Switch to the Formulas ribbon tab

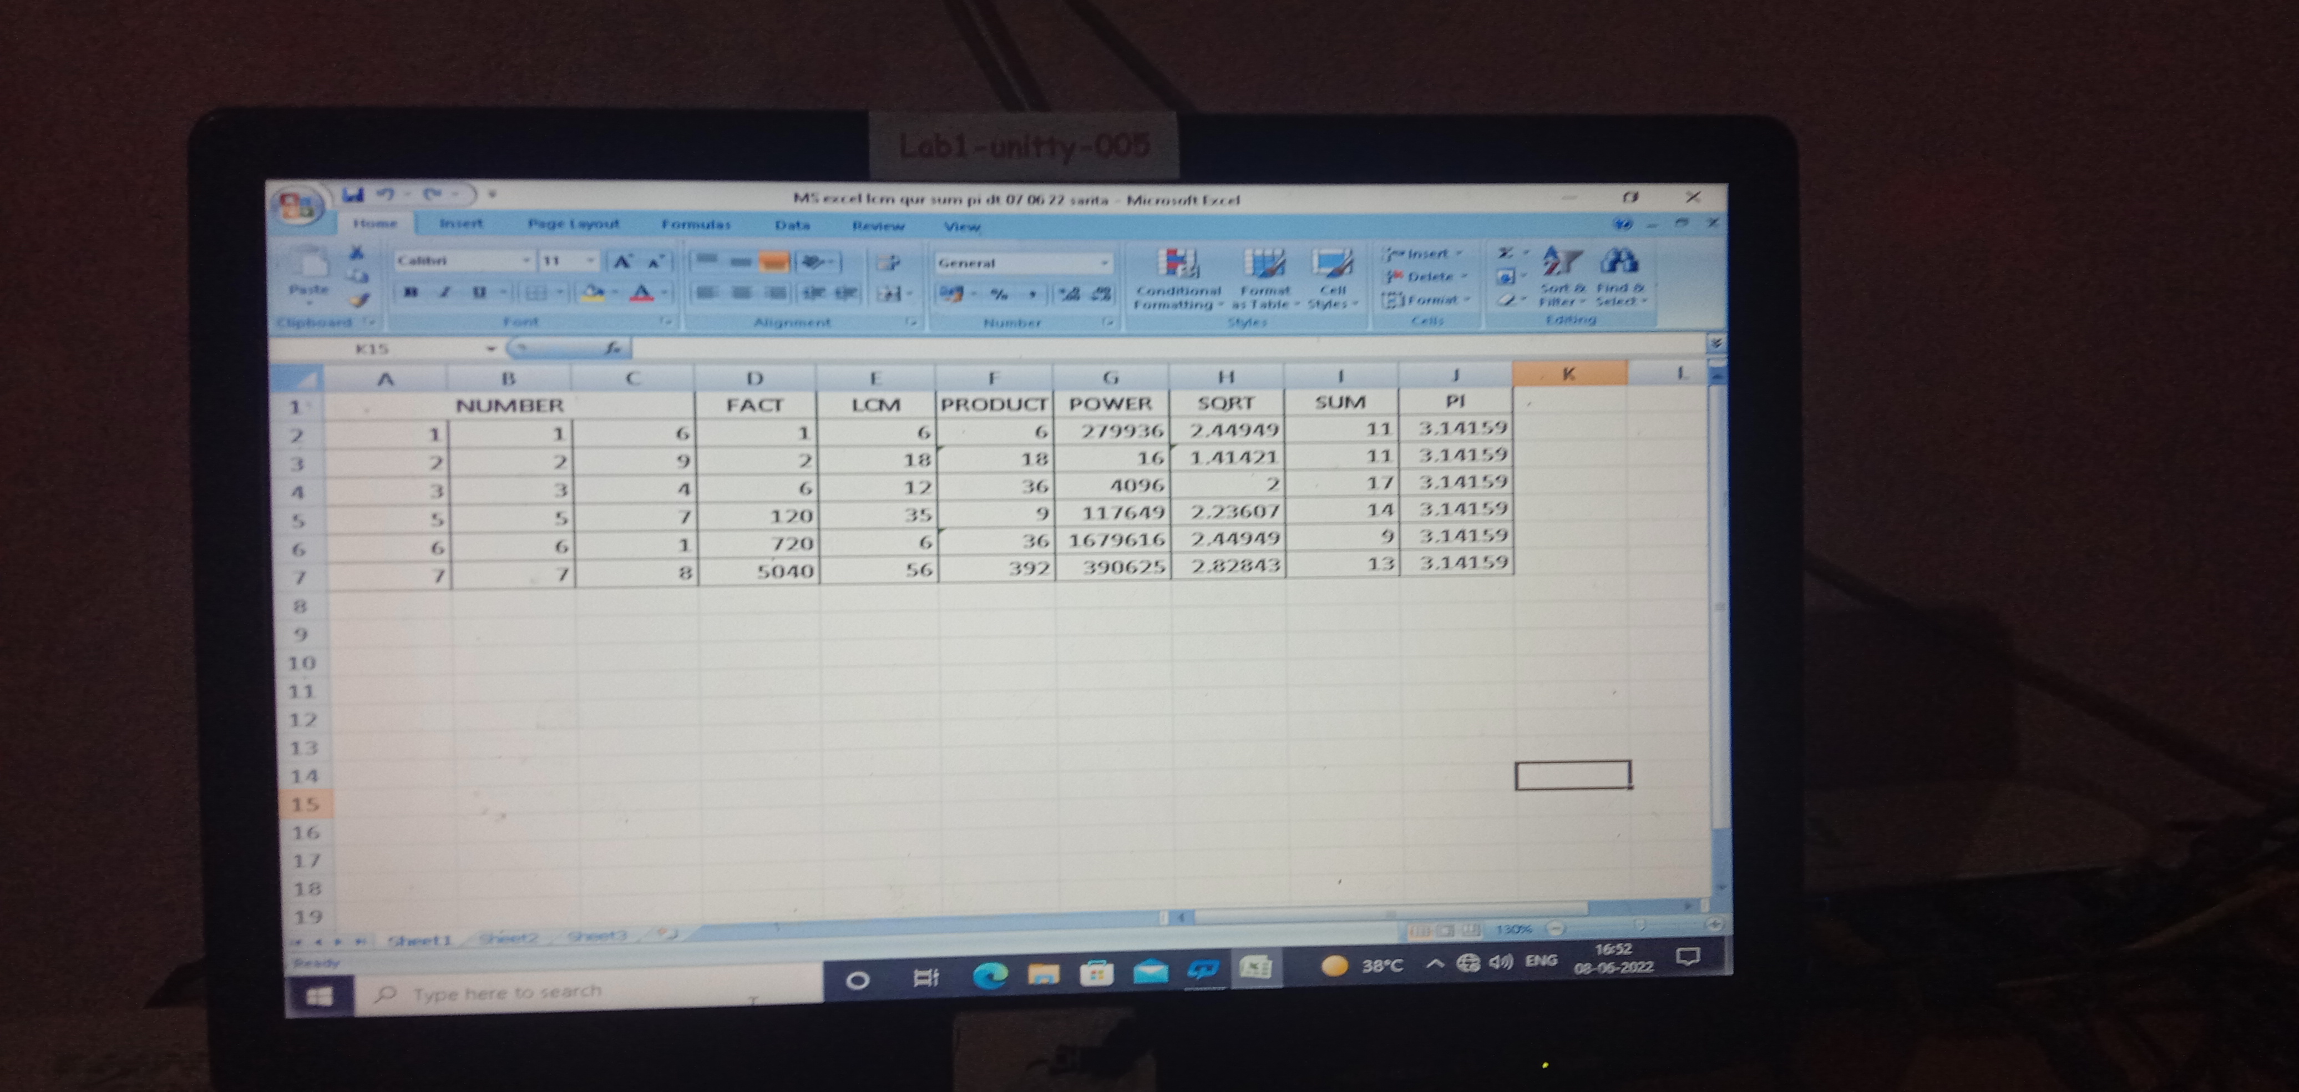coord(695,224)
